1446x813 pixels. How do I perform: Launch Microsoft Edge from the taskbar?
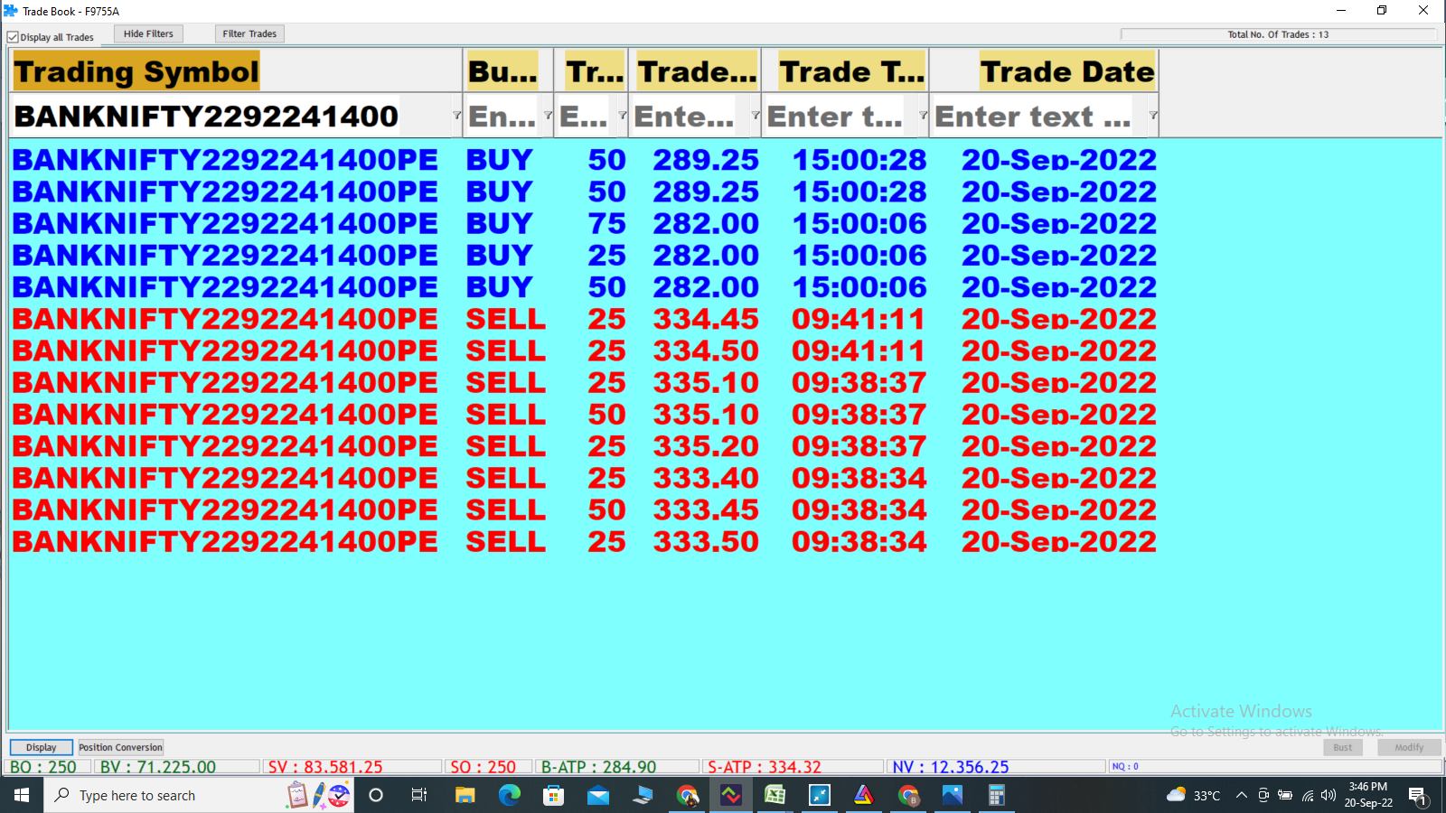click(x=510, y=795)
